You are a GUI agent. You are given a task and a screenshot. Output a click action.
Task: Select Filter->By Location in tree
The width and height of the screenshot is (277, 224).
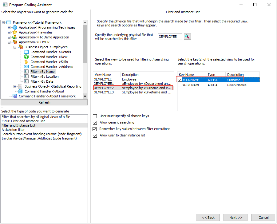[x=44, y=77]
